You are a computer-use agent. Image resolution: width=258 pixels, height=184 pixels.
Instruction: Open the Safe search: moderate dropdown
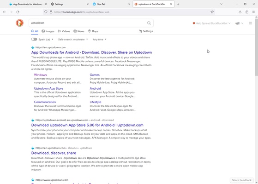pos(73,40)
